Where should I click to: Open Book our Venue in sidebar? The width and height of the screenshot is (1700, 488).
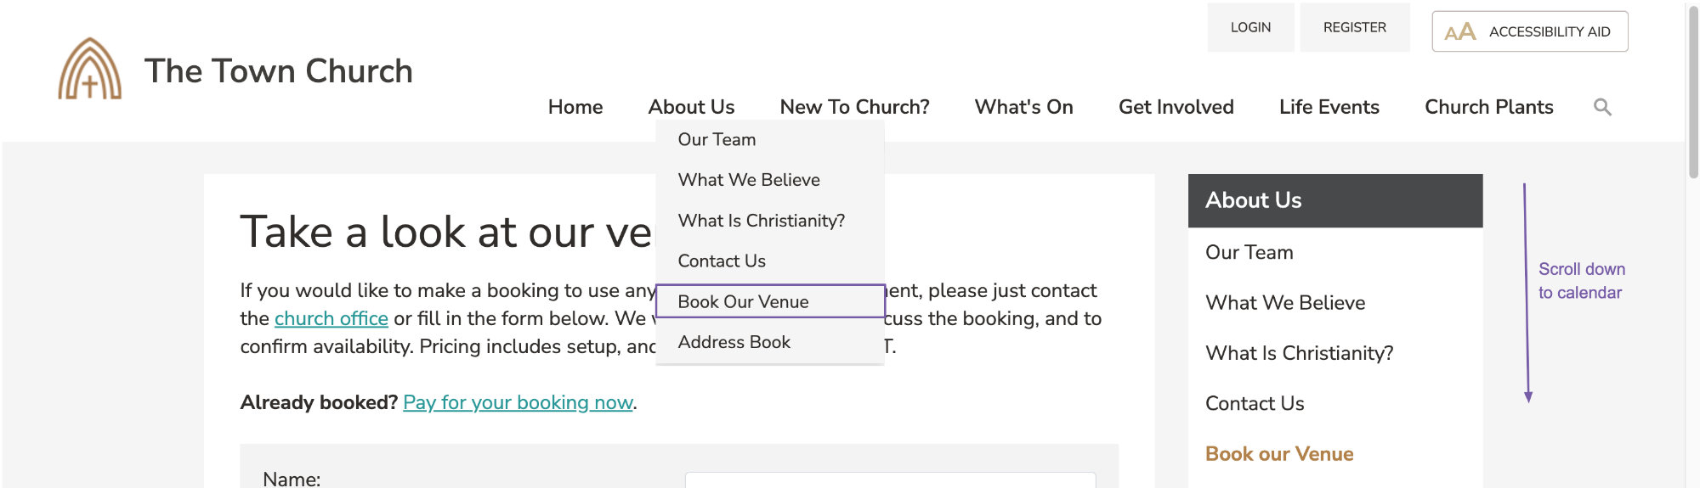click(x=1279, y=454)
